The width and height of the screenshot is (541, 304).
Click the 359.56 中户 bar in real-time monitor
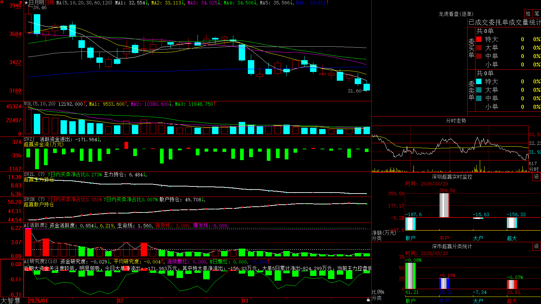(444, 205)
